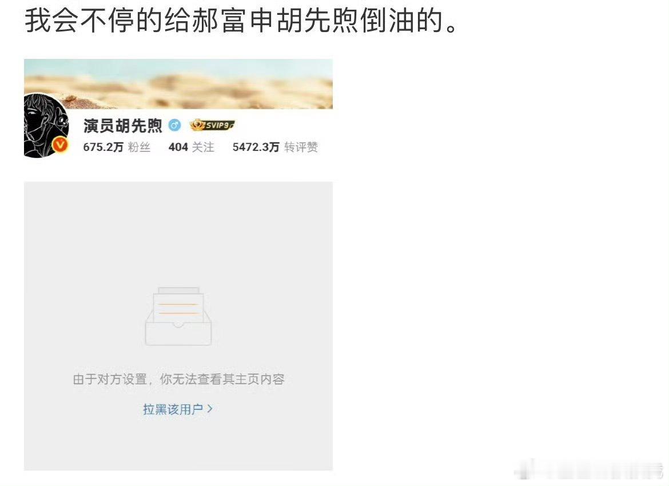Click the post text about 胡先煦

pyautogui.click(x=241, y=21)
